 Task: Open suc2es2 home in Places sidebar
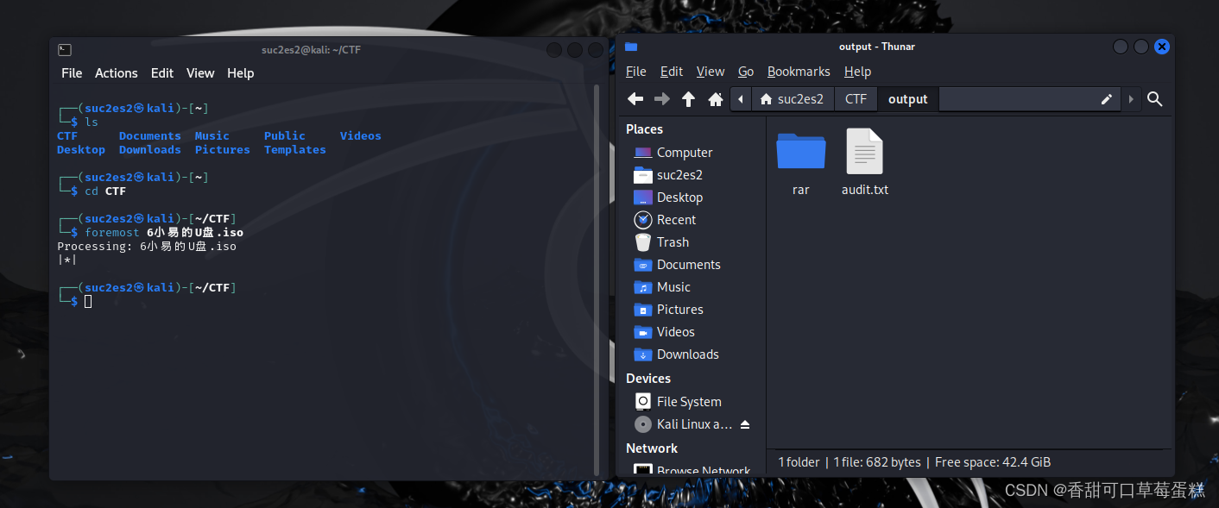(679, 175)
